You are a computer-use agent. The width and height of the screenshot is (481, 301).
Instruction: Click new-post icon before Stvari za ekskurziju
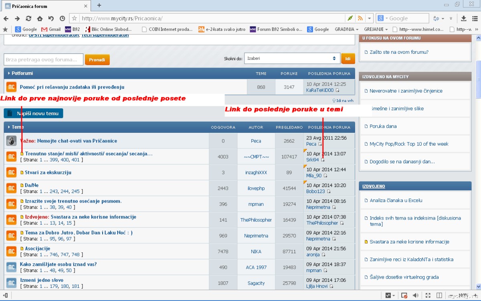[x=22, y=173]
